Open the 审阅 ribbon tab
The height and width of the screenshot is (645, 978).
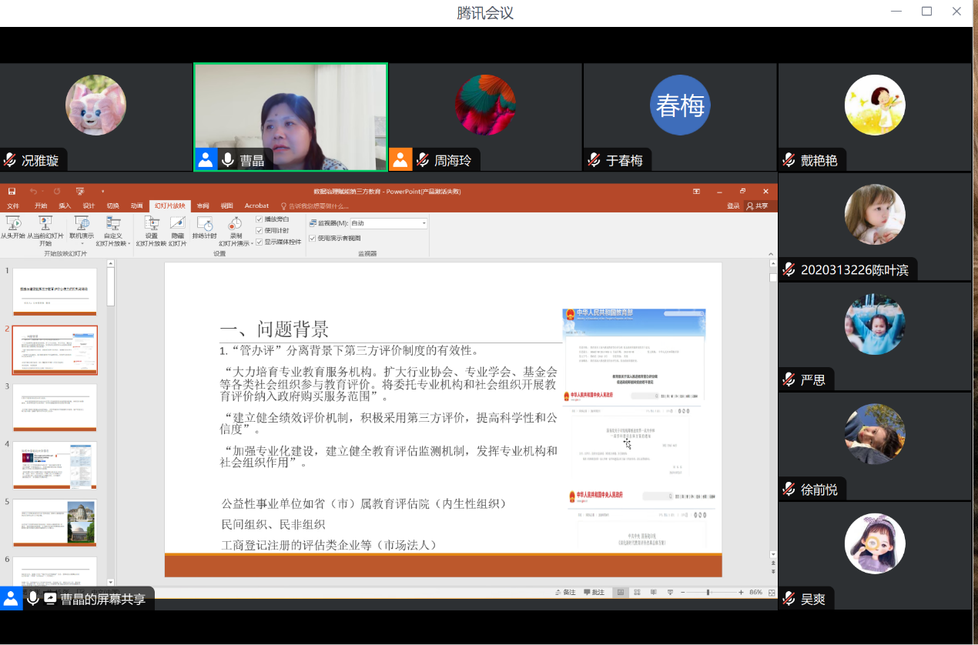(x=203, y=206)
